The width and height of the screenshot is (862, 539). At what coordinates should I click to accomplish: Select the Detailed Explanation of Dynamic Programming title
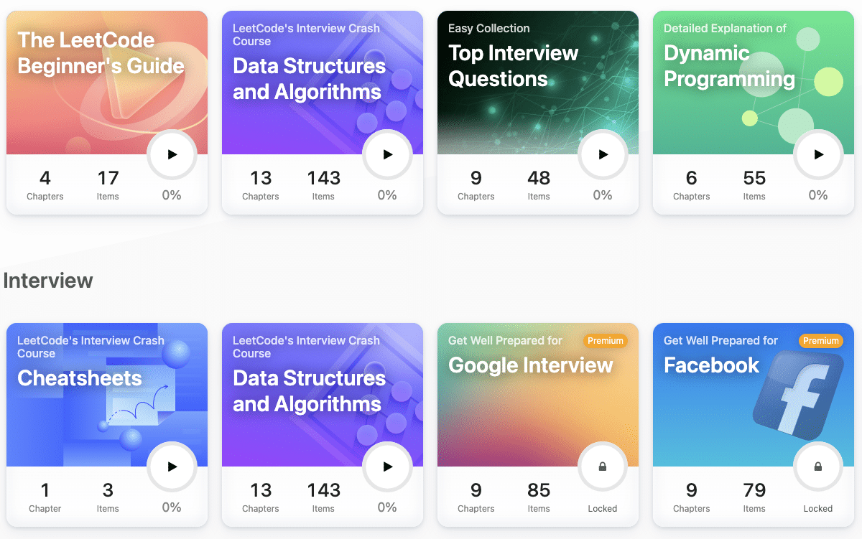pyautogui.click(x=730, y=67)
